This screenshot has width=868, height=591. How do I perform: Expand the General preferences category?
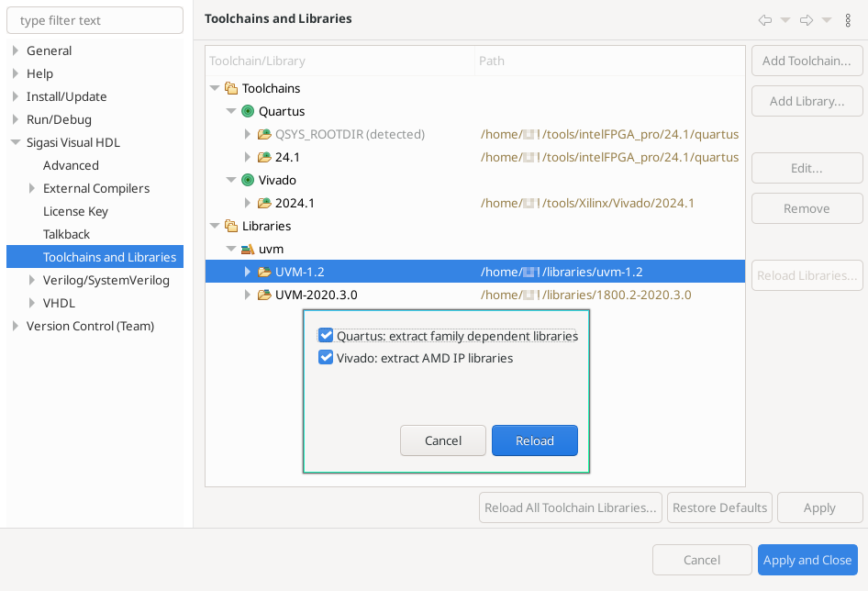tap(16, 50)
